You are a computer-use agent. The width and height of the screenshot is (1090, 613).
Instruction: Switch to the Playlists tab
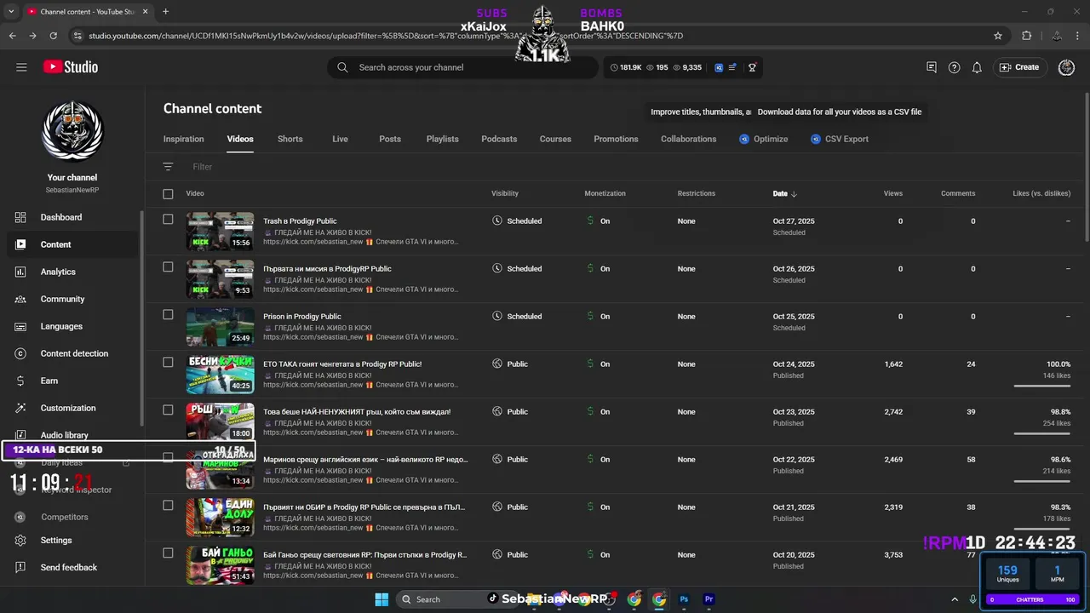pyautogui.click(x=442, y=139)
